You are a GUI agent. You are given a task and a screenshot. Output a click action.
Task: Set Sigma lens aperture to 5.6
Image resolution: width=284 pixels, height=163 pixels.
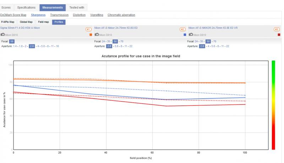pos(43,46)
